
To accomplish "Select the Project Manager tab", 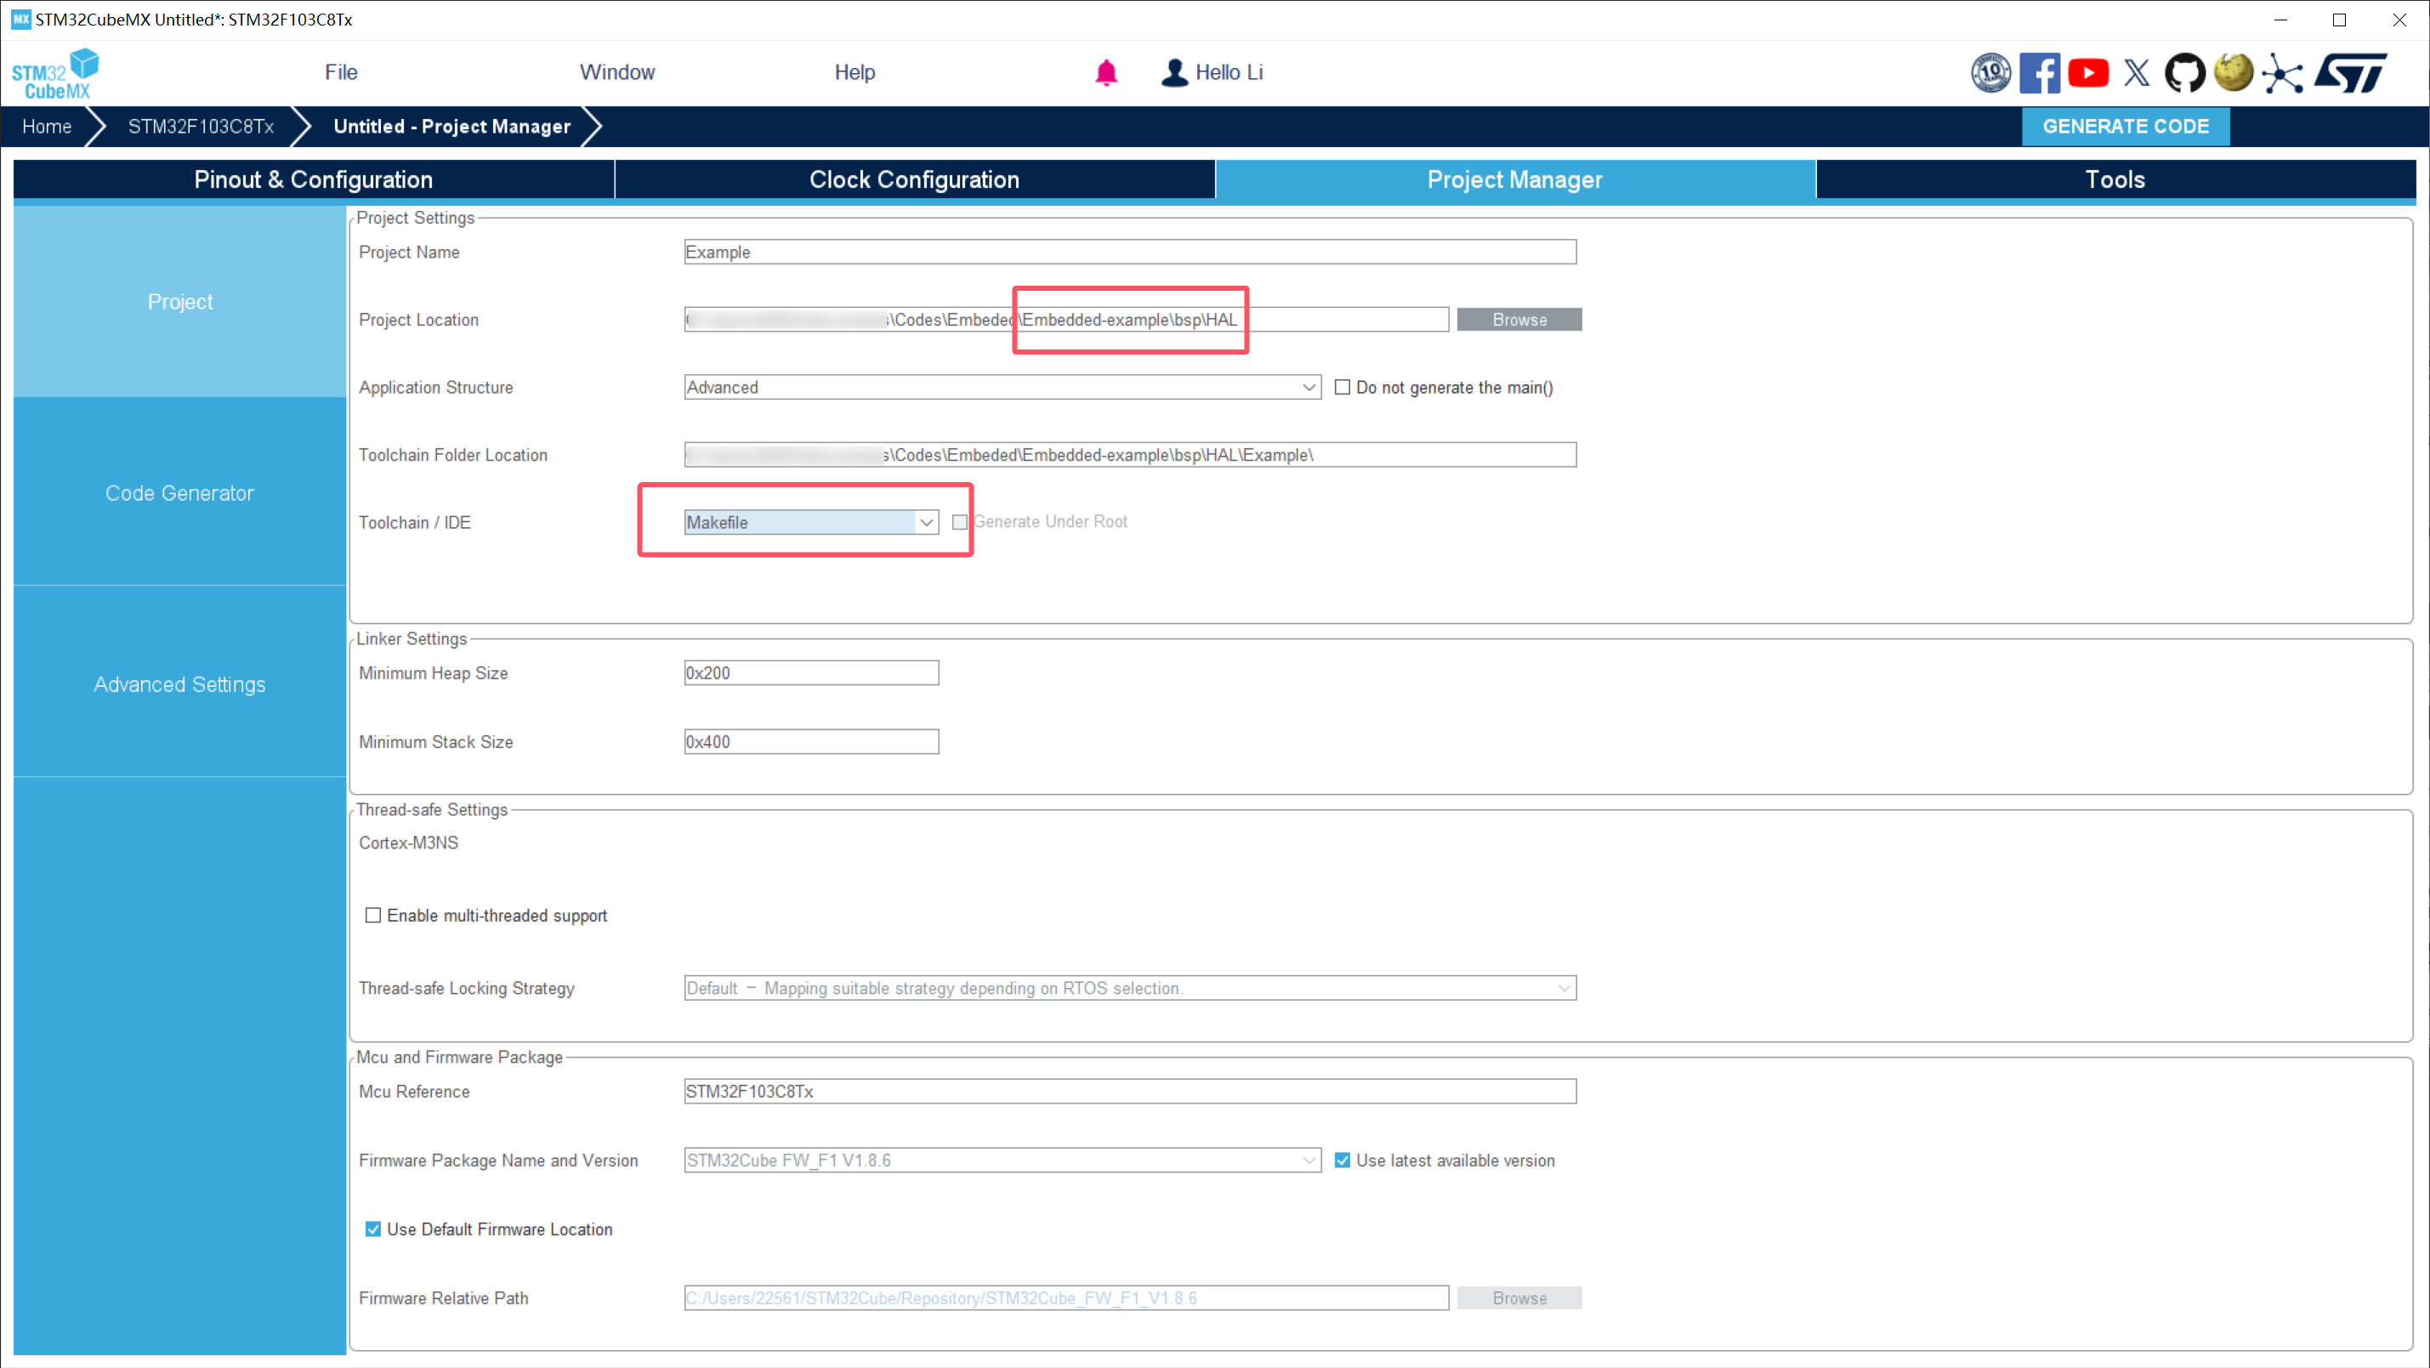I will click(1515, 179).
